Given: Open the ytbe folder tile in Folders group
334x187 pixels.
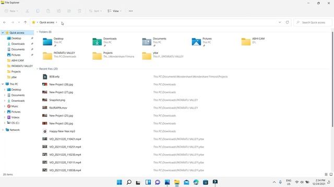Looking at the screenshot, I should [x=163, y=56].
